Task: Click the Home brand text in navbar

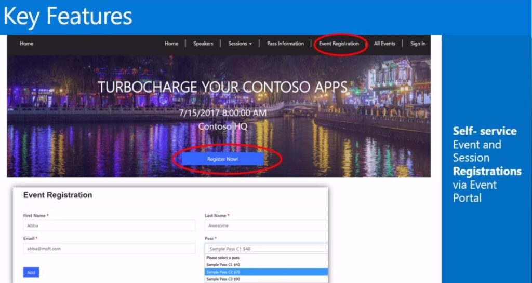Action: pos(26,44)
